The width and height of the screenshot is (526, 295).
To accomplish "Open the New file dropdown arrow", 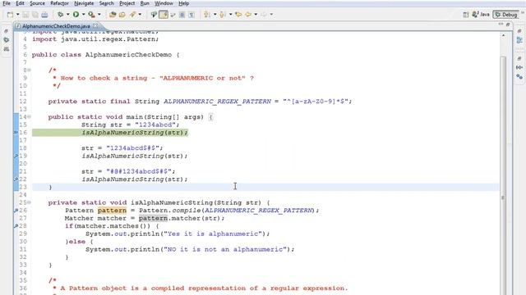I will (x=17, y=15).
